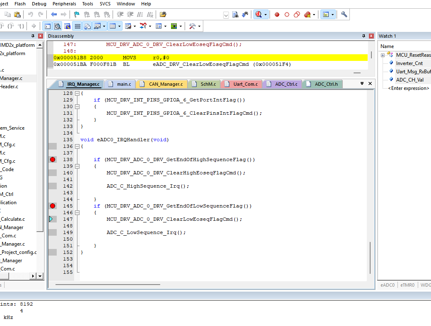Screen dimensions: 431x326
Task: Switch to CAN_Manager.c tab
Action: click(x=162, y=84)
